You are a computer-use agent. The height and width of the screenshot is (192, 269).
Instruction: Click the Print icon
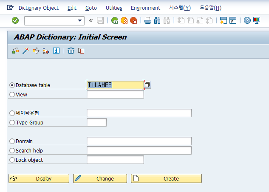point(148,20)
